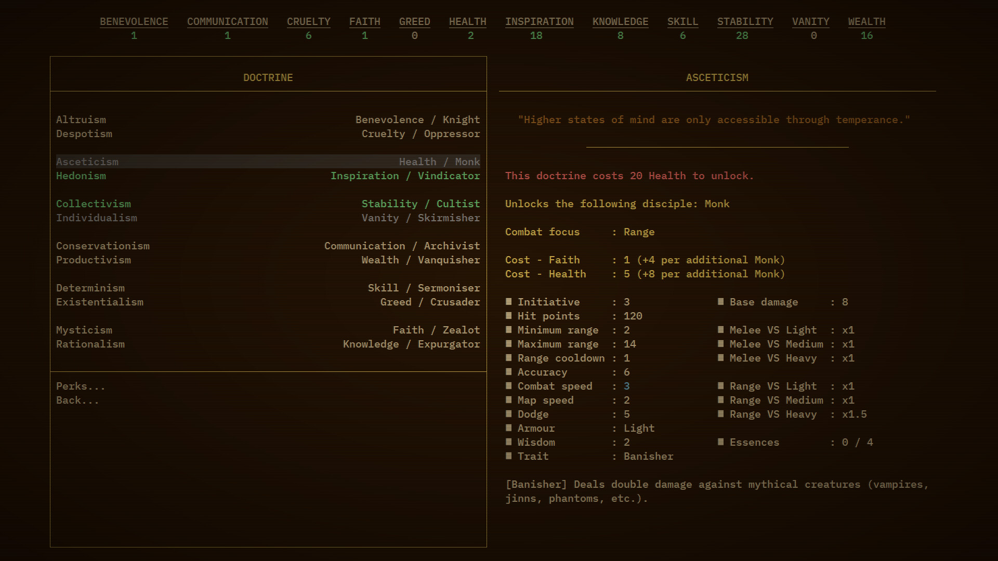The height and width of the screenshot is (561, 998).
Task: Click the INSPIRATION header at the top
Action: click(539, 22)
